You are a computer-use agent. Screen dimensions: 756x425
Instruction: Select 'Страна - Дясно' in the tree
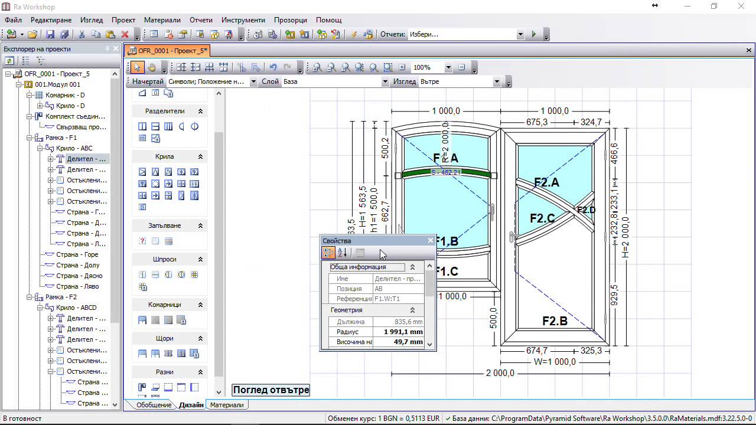pos(79,276)
